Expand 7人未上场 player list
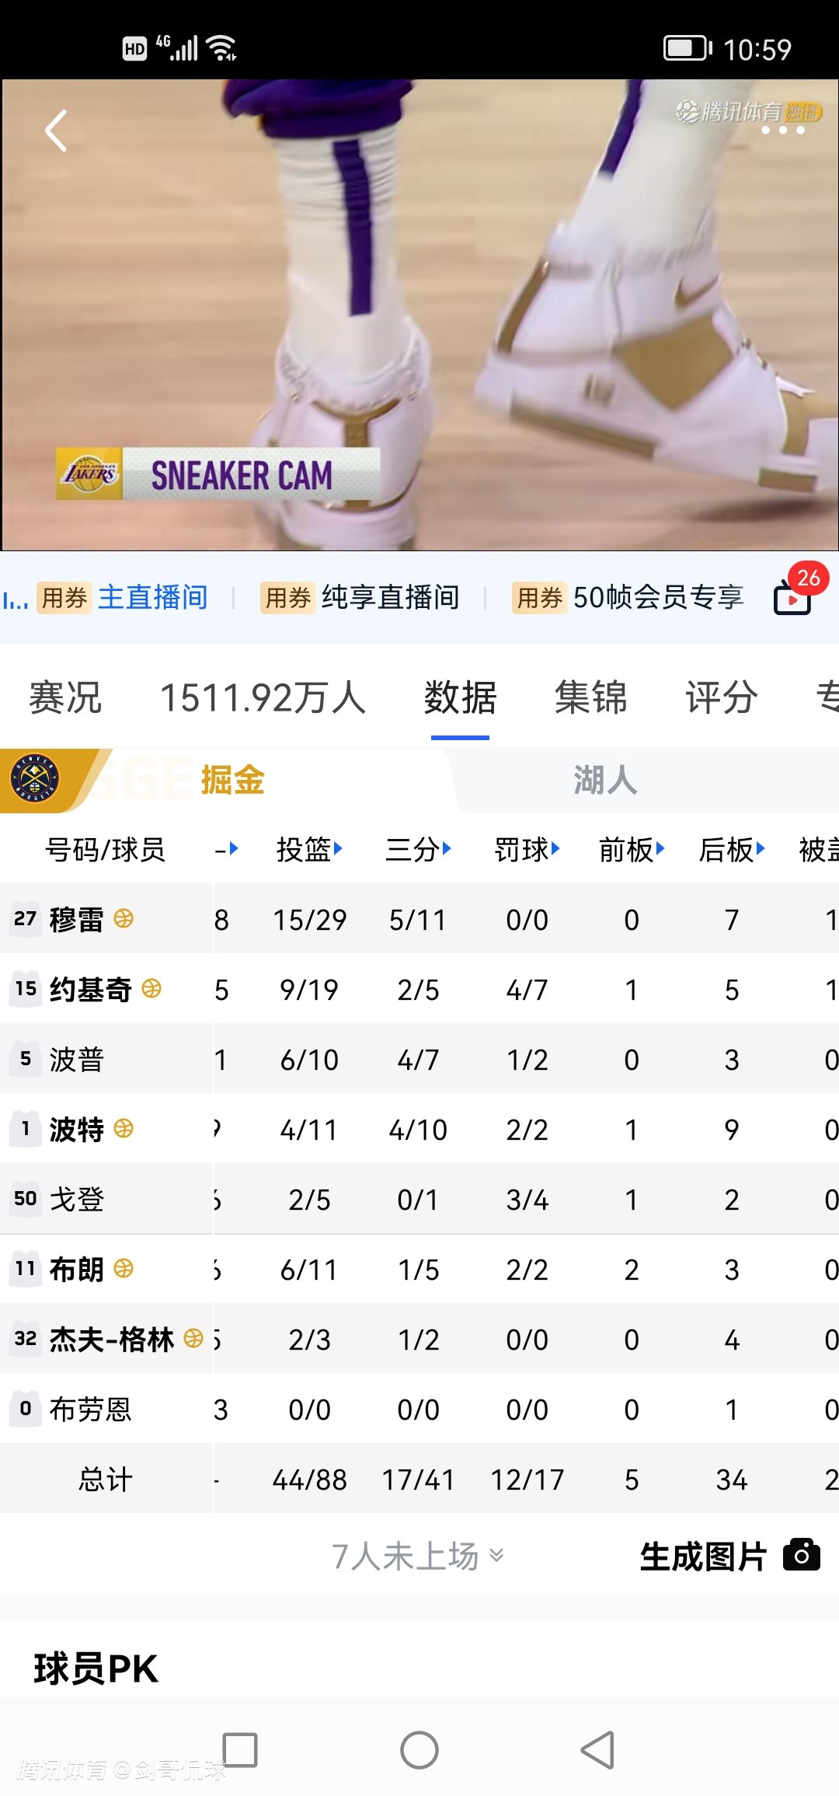Screen dimensions: 839x1796 (418, 1557)
